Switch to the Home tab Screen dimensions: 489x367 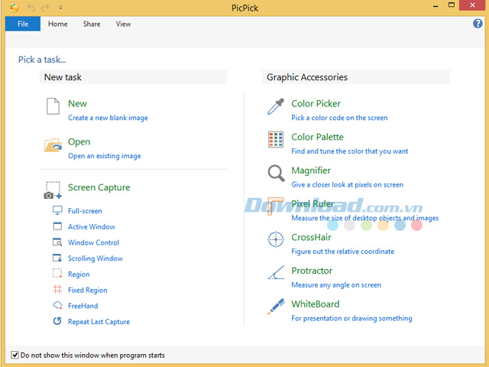(58, 24)
